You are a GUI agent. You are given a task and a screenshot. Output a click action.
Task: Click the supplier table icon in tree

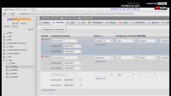(10, 77)
